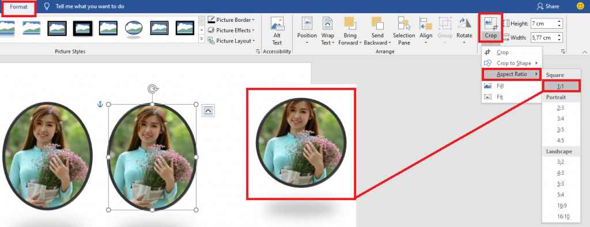Click the smiley feedback icon
590x227 pixels.
[581, 6]
